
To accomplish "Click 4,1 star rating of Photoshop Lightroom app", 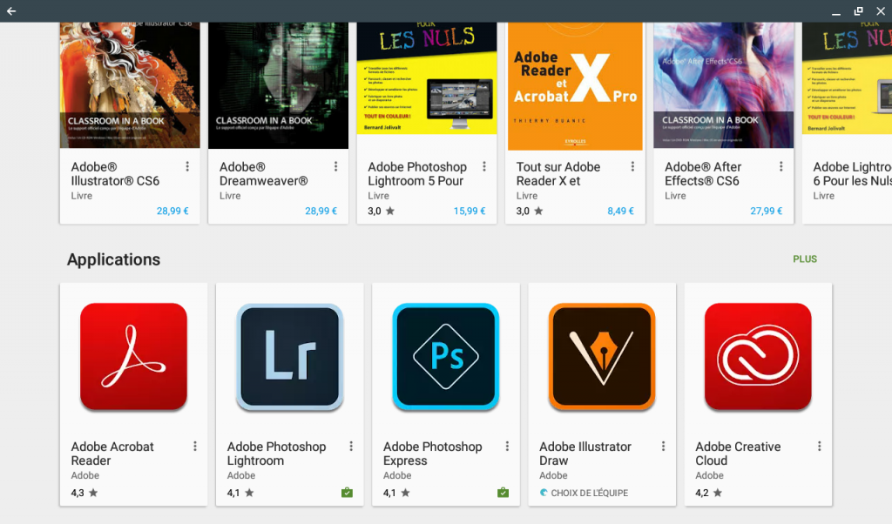I will pyautogui.click(x=240, y=493).
